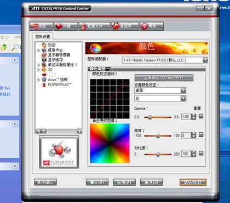Select the Avivo 视频 tree item

[58, 80]
